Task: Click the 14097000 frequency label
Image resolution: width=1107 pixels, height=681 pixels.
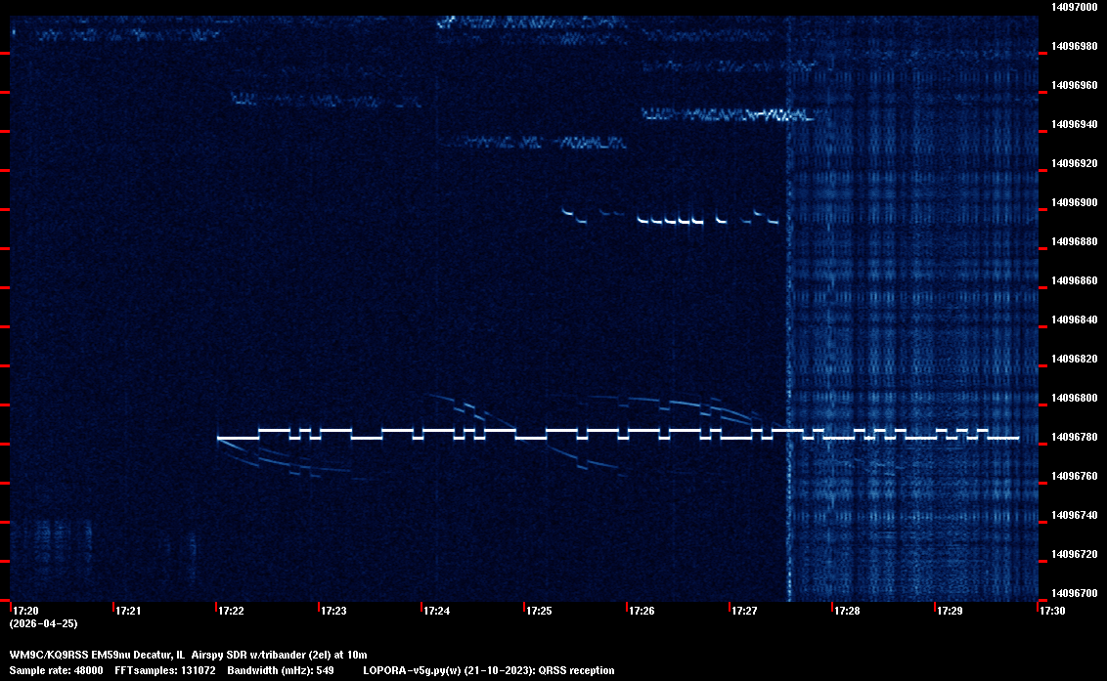Action: [1074, 7]
